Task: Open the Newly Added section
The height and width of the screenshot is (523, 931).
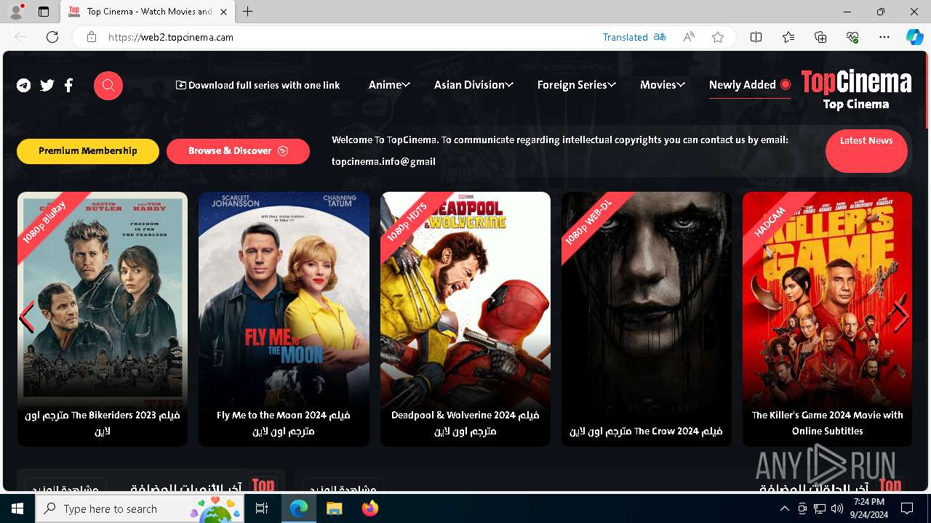Action: 750,85
